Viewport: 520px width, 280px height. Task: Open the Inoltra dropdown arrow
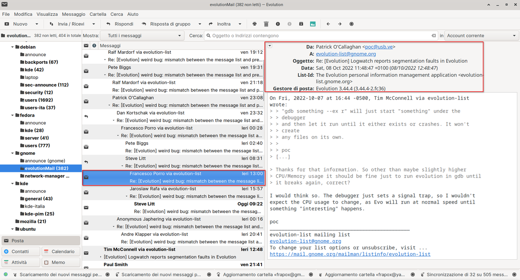tap(240, 24)
